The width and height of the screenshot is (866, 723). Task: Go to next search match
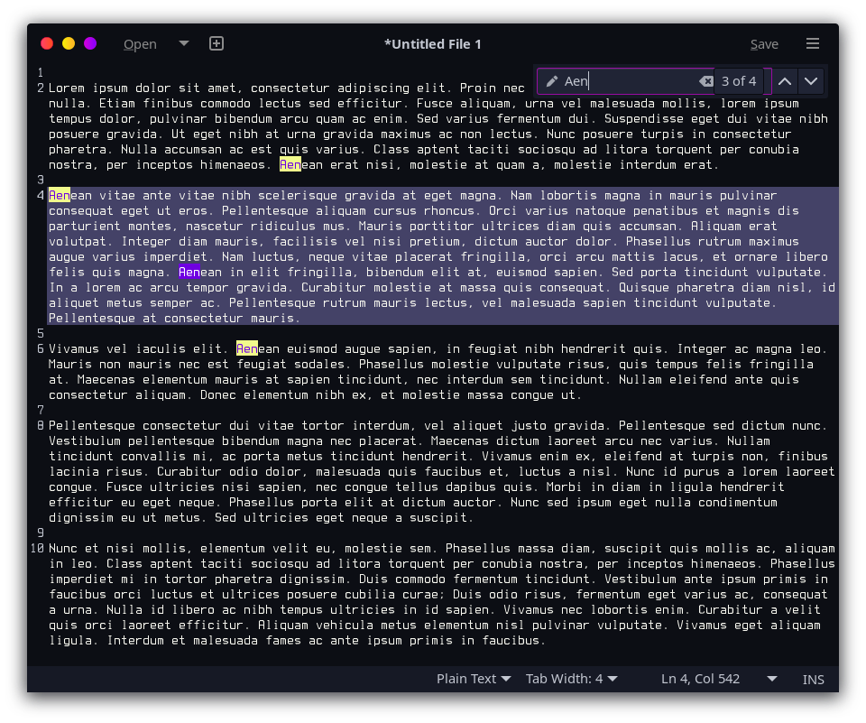coord(811,81)
